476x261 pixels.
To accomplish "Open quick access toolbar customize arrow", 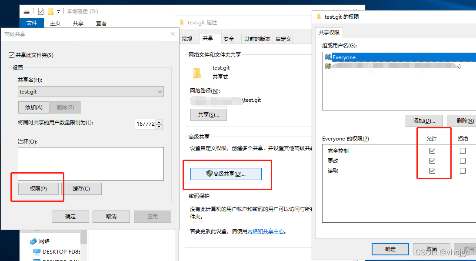I will pyautogui.click(x=58, y=12).
